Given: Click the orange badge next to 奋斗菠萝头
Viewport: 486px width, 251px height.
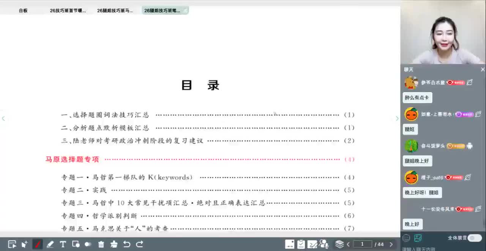Looking at the screenshot, I should [x=456, y=146].
